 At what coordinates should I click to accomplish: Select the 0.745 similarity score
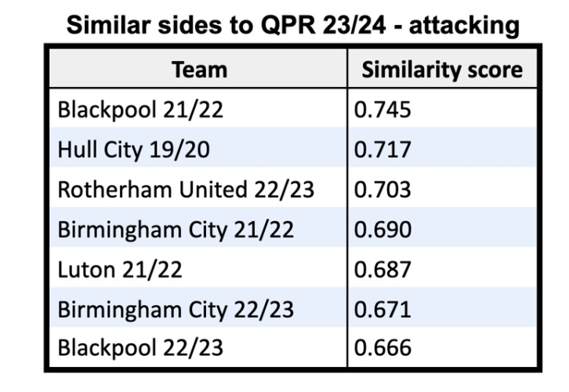[383, 110]
